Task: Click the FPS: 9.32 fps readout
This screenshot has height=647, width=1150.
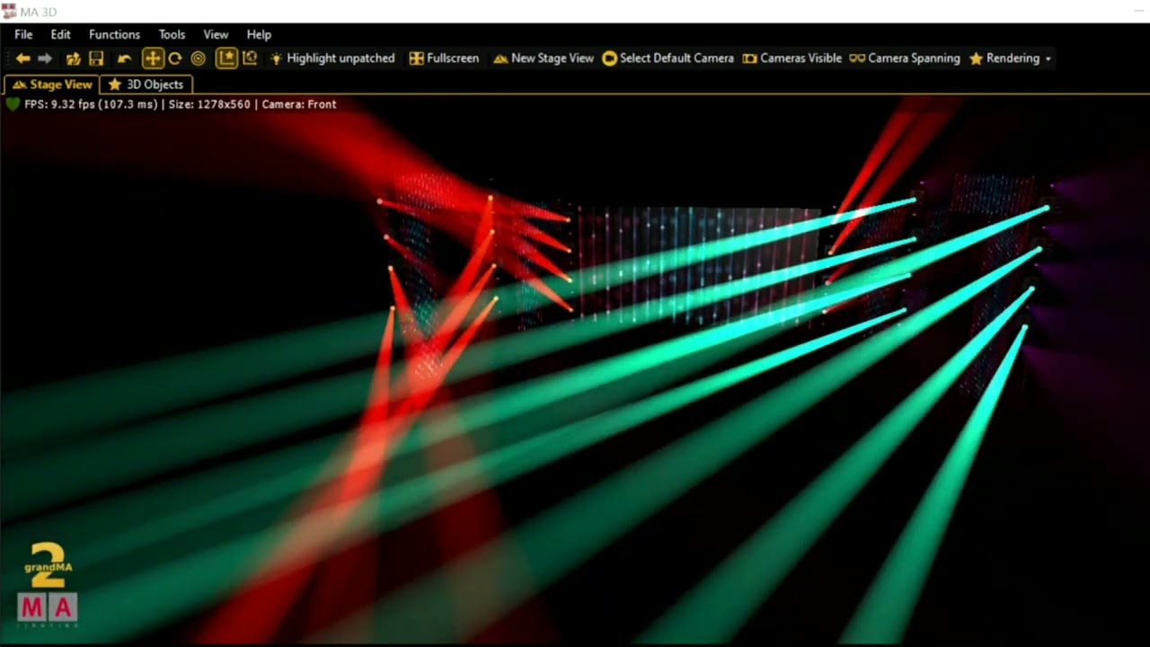Action: click(x=92, y=104)
